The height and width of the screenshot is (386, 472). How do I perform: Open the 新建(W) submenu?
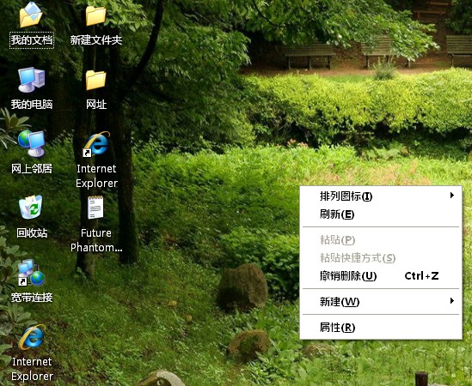pyautogui.click(x=381, y=302)
